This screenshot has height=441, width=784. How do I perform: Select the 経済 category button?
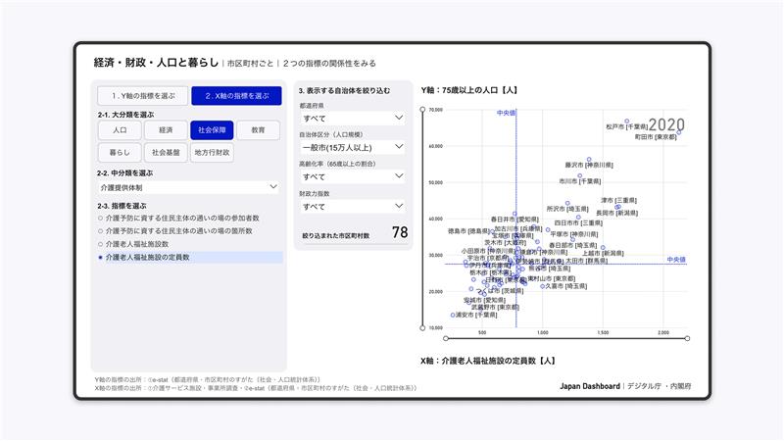(x=166, y=130)
